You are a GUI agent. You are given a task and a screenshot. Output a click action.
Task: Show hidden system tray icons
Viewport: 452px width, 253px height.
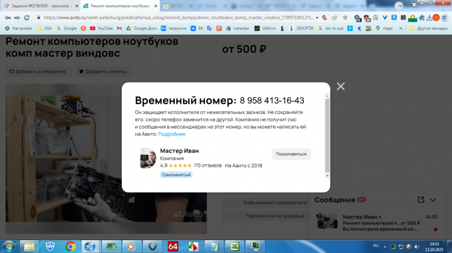point(385,247)
